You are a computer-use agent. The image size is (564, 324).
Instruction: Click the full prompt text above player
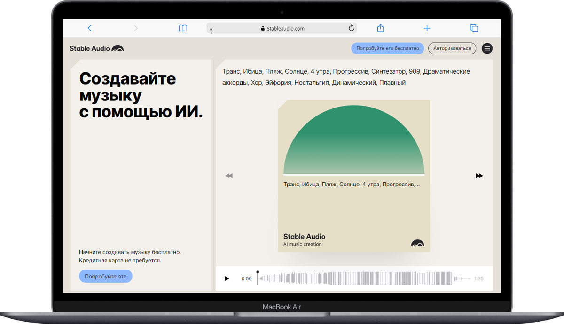(346, 77)
